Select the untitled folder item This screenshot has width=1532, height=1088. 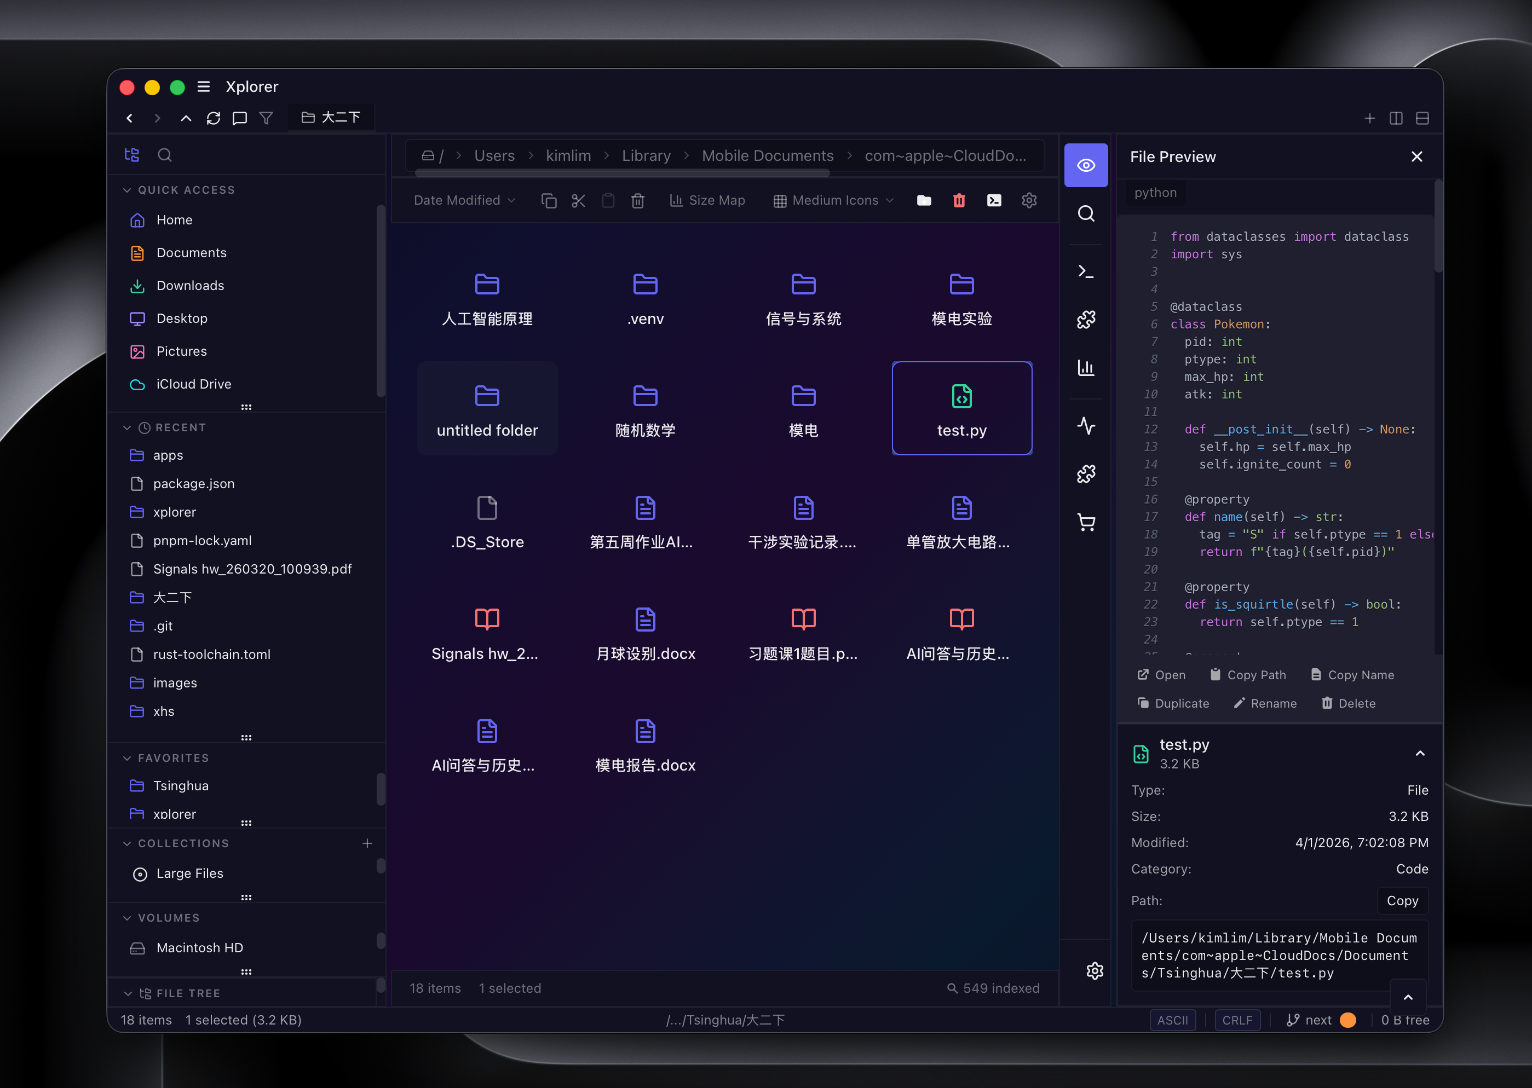487,409
